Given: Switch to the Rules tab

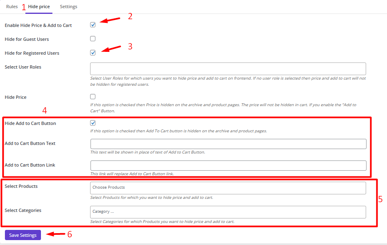Looking at the screenshot, I should click(12, 7).
